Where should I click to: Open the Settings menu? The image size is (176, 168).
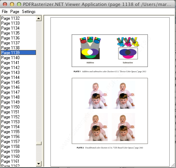[x=29, y=12]
